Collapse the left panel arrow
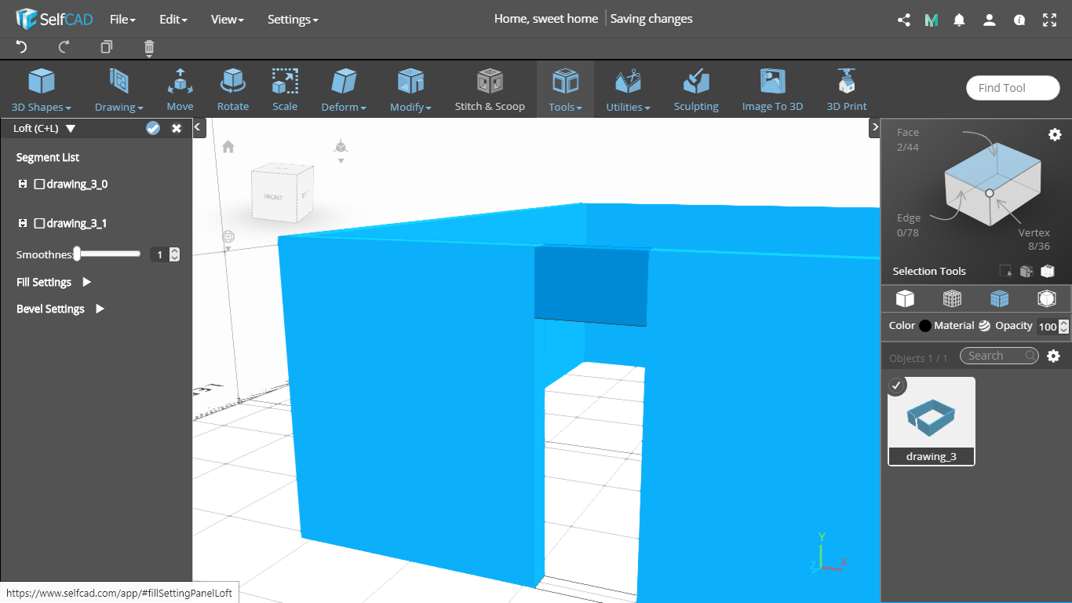This screenshot has width=1072, height=603. click(x=199, y=126)
